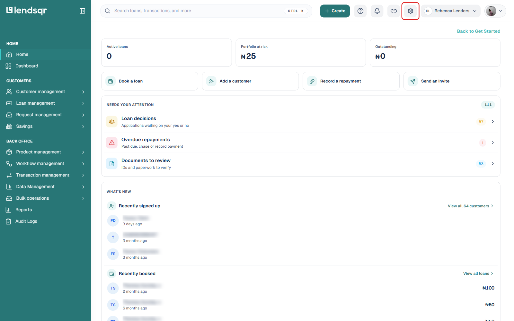The height and width of the screenshot is (321, 514).
Task: Click the Recently booked icon
Action: click(x=111, y=274)
